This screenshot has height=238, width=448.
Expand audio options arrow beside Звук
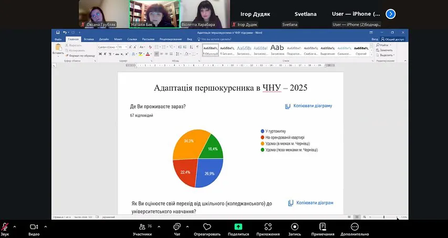pyautogui.click(x=14, y=227)
